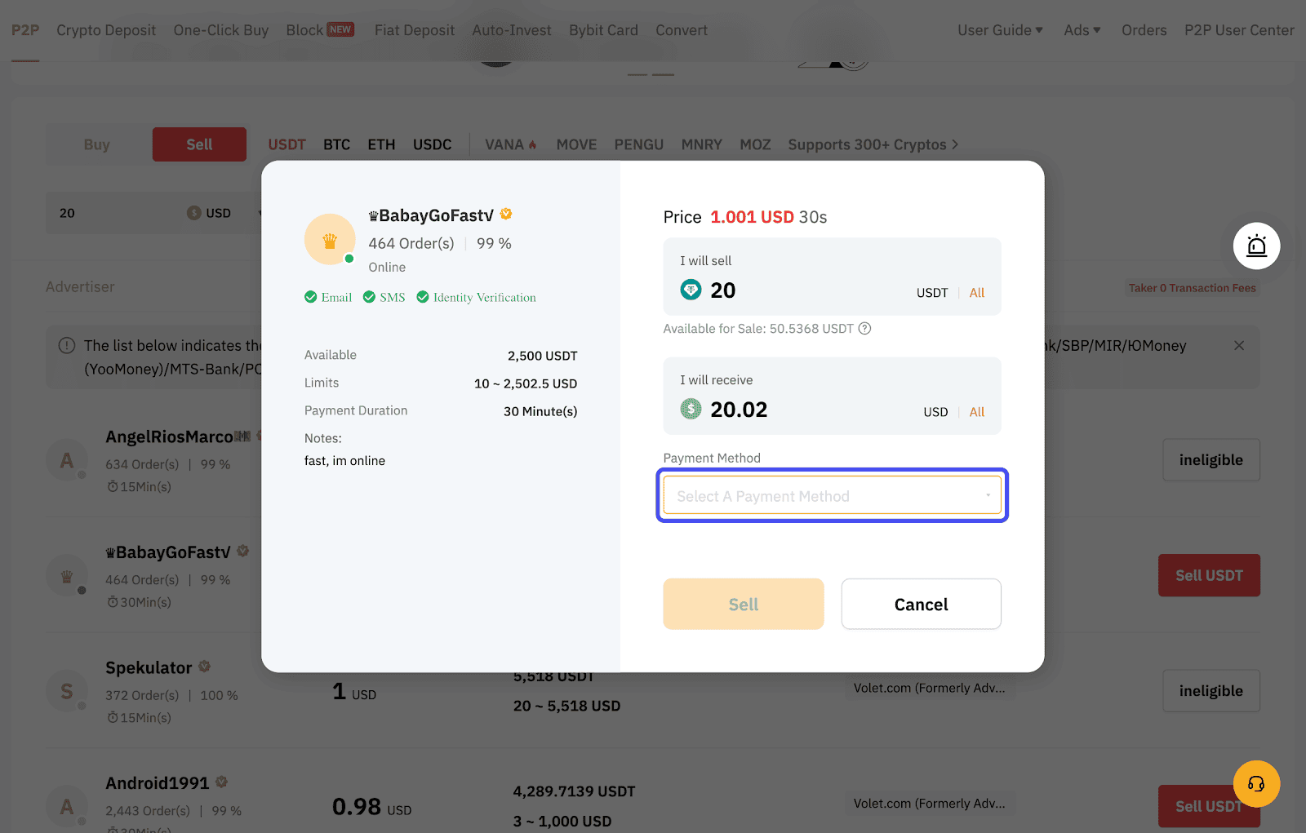The width and height of the screenshot is (1306, 833).
Task: Click the Cancel button in the dialog
Action: pyautogui.click(x=921, y=604)
